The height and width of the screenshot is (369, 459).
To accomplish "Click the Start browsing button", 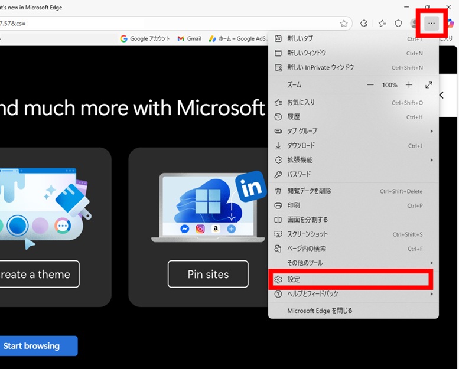I will pos(32,346).
